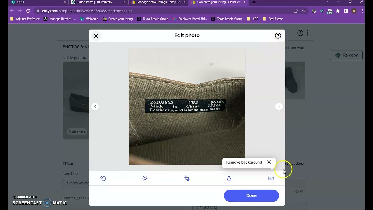Image resolution: width=373 pixels, height=210 pixels.
Task: Open the Real Estate bookmark folder
Action: [273, 19]
